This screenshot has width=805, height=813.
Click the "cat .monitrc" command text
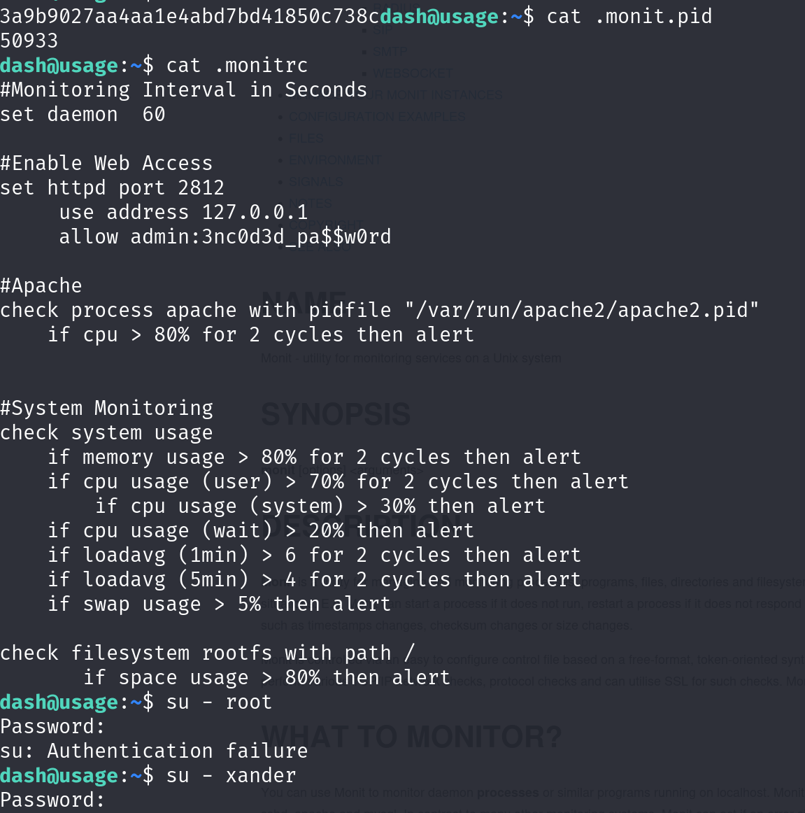[236, 66]
